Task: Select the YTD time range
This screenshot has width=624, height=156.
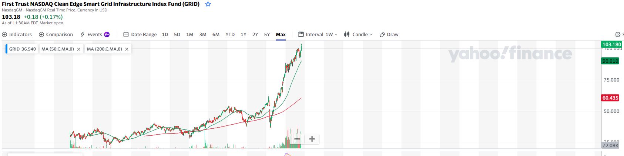Action: point(230,34)
